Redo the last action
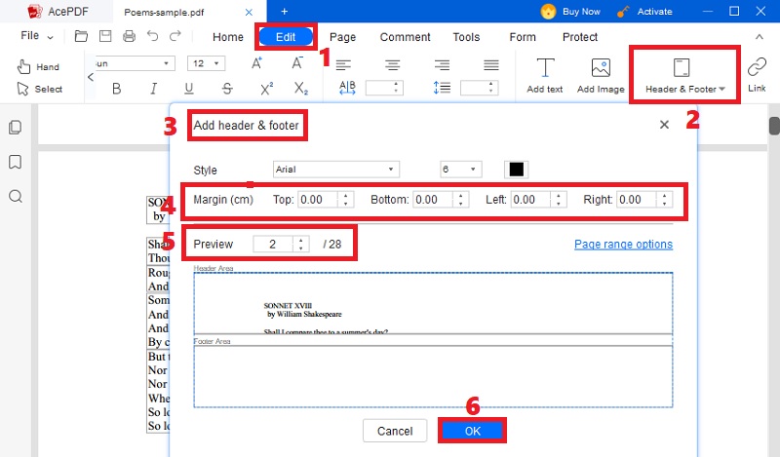 (x=175, y=36)
